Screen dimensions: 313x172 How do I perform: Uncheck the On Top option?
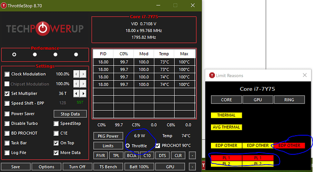click(56, 143)
